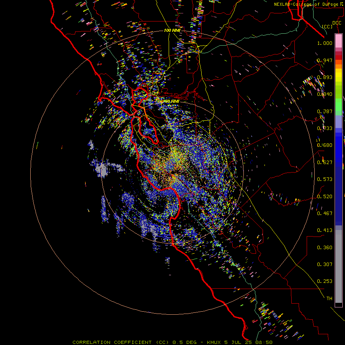Screen dimensions: 345x345
Task: Click the TH threshold label
Action: (329, 299)
